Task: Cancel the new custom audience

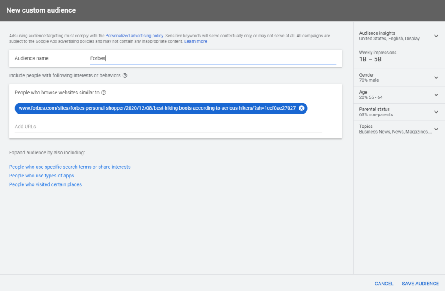Action: 384,284
